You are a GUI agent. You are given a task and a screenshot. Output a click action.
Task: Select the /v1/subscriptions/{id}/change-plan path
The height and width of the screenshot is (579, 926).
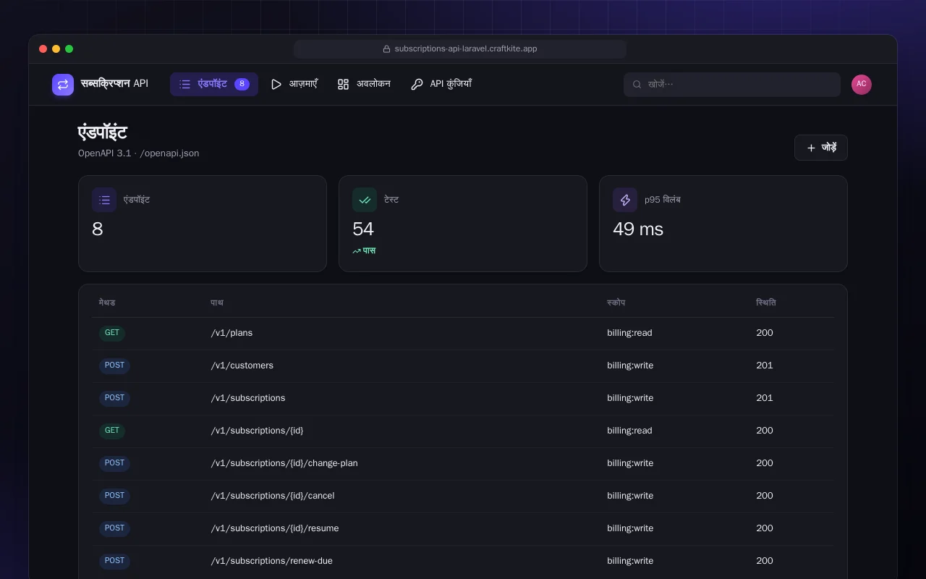coord(284,463)
